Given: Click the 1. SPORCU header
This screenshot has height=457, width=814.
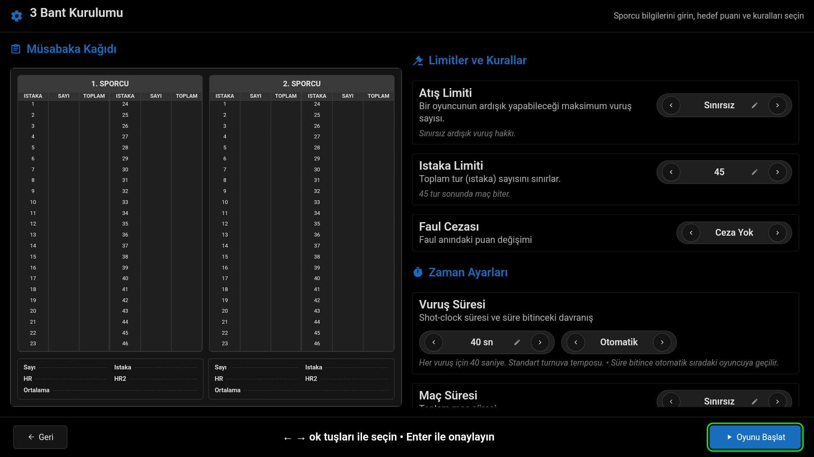Looking at the screenshot, I should (x=110, y=84).
